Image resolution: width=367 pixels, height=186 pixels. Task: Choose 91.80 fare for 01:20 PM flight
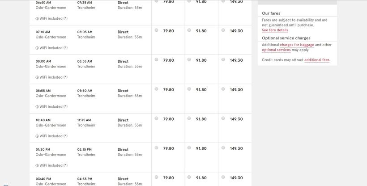189,148
